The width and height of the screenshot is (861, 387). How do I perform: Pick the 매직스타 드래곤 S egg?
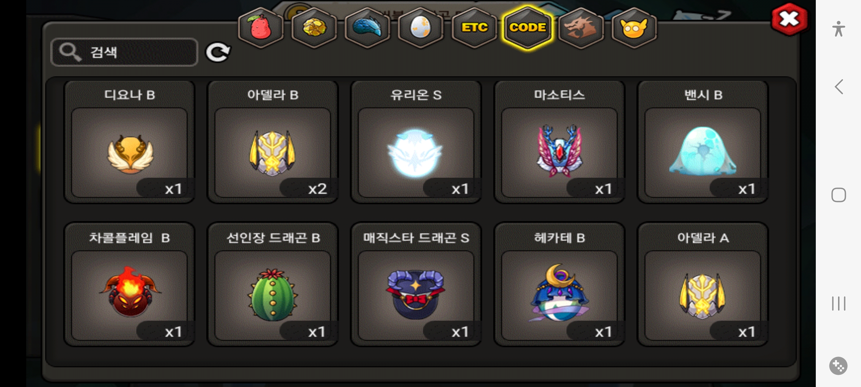(x=416, y=285)
